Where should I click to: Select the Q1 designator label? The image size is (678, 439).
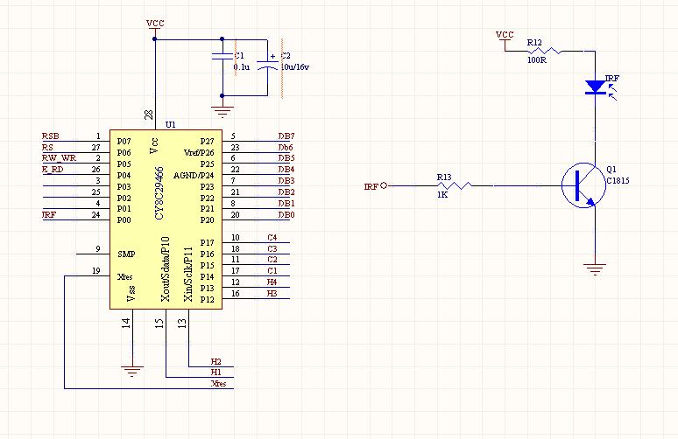[611, 169]
